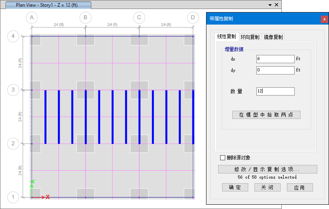The image size is (329, 209).
Task: Confirm with the 确定 button
Action: [x=235, y=187]
